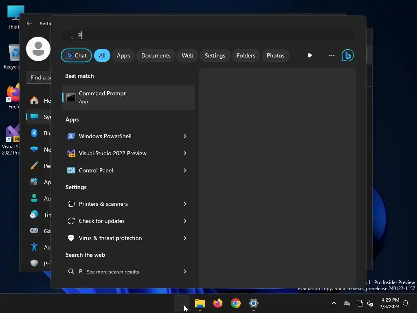Go back in Settings window
The image size is (417, 313).
click(x=29, y=23)
